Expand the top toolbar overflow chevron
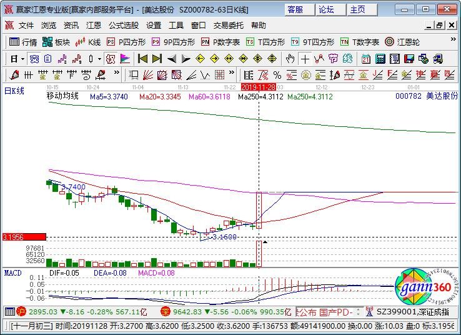The height and width of the screenshot is (335, 461). (x=453, y=39)
